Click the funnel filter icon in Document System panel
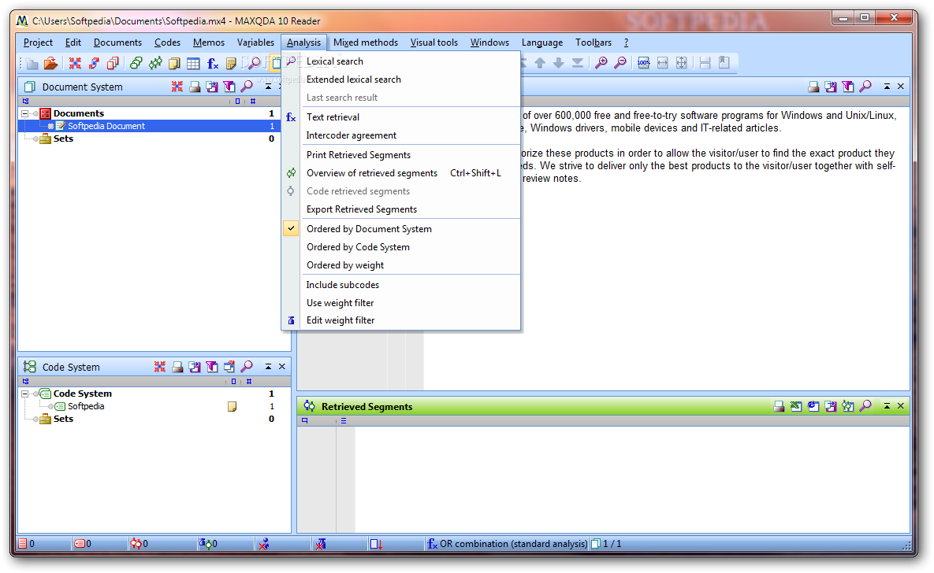Screen dimensions: 934x573 tap(229, 87)
